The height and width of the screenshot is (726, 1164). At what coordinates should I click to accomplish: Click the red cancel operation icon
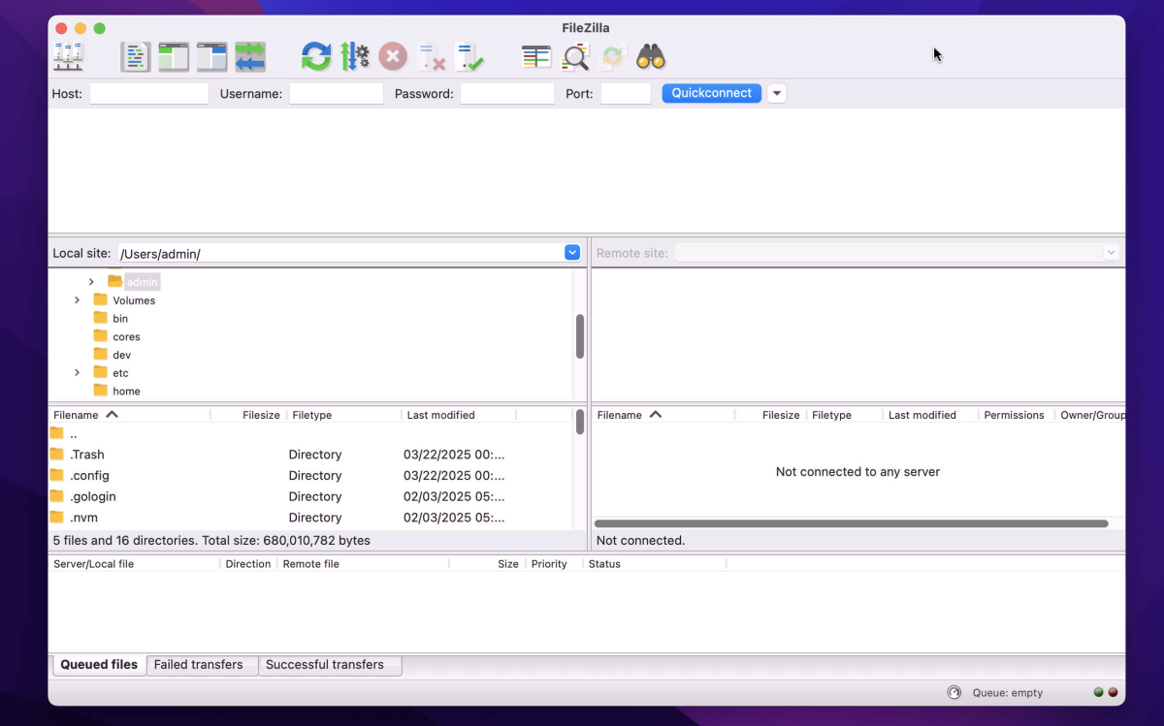392,57
